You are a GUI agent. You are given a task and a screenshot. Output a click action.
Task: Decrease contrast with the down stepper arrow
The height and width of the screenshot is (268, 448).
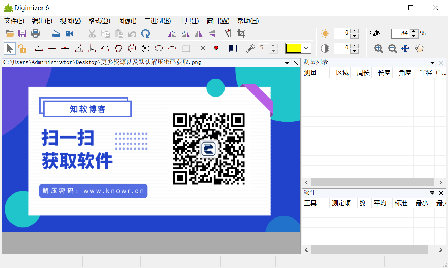pos(355,51)
